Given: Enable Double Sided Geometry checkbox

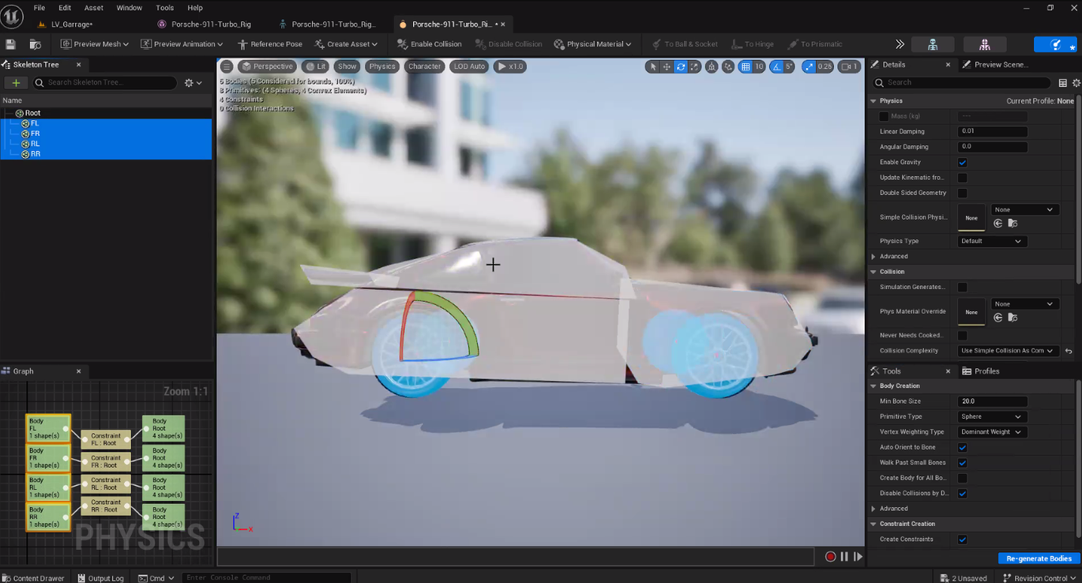Looking at the screenshot, I should click(962, 193).
